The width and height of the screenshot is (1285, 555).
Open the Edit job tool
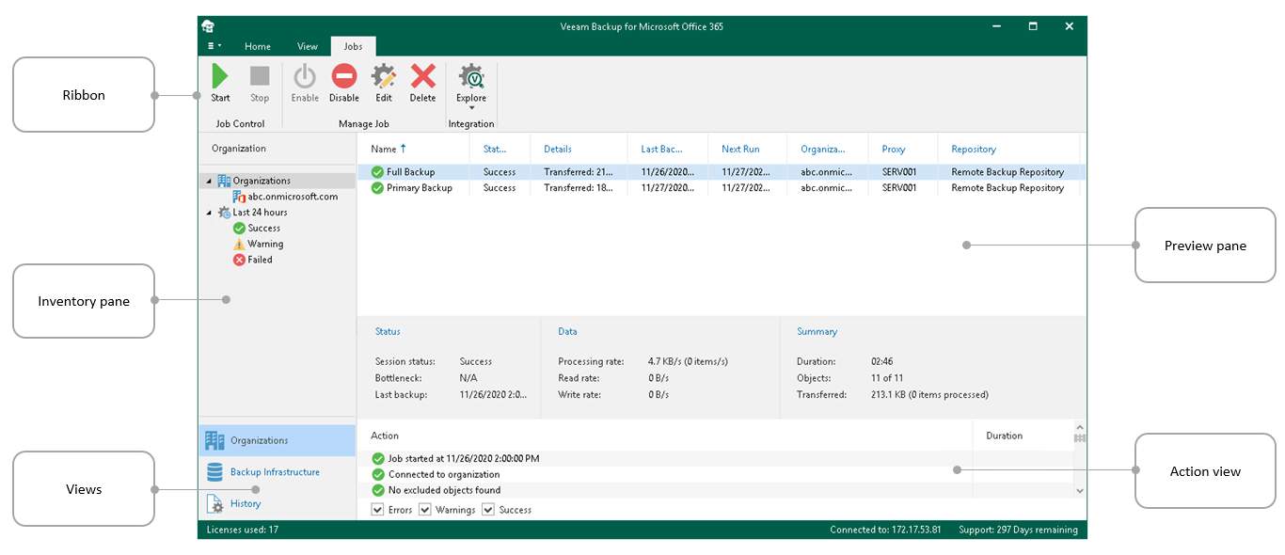click(x=384, y=77)
